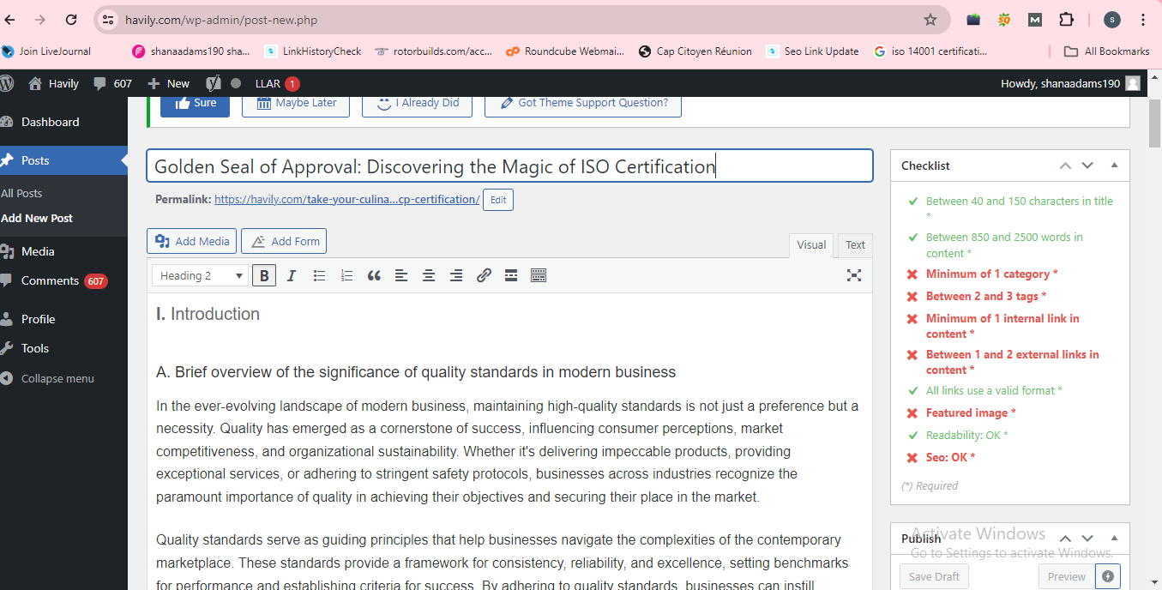
Task: Open the Chrome three-dot menu
Action: click(x=1143, y=20)
